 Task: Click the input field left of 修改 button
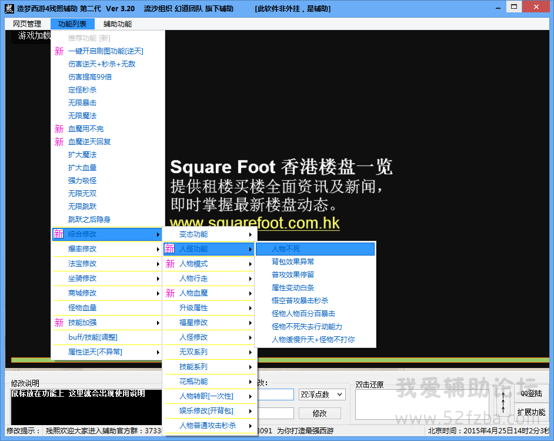[276, 413]
